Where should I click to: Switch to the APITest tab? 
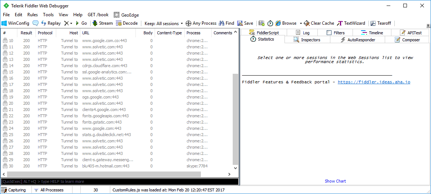410,32
